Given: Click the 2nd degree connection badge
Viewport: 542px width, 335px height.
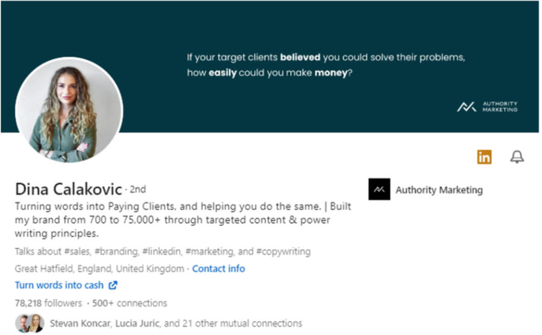Looking at the screenshot, I should 138,190.
